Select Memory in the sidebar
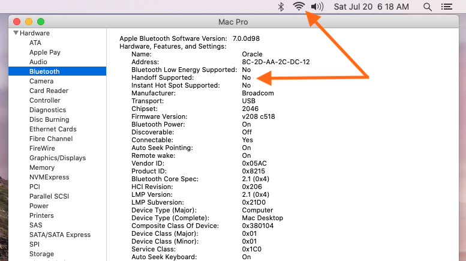 tap(42, 167)
